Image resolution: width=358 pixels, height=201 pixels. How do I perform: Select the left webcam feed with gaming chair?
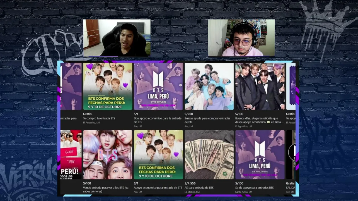point(117,38)
